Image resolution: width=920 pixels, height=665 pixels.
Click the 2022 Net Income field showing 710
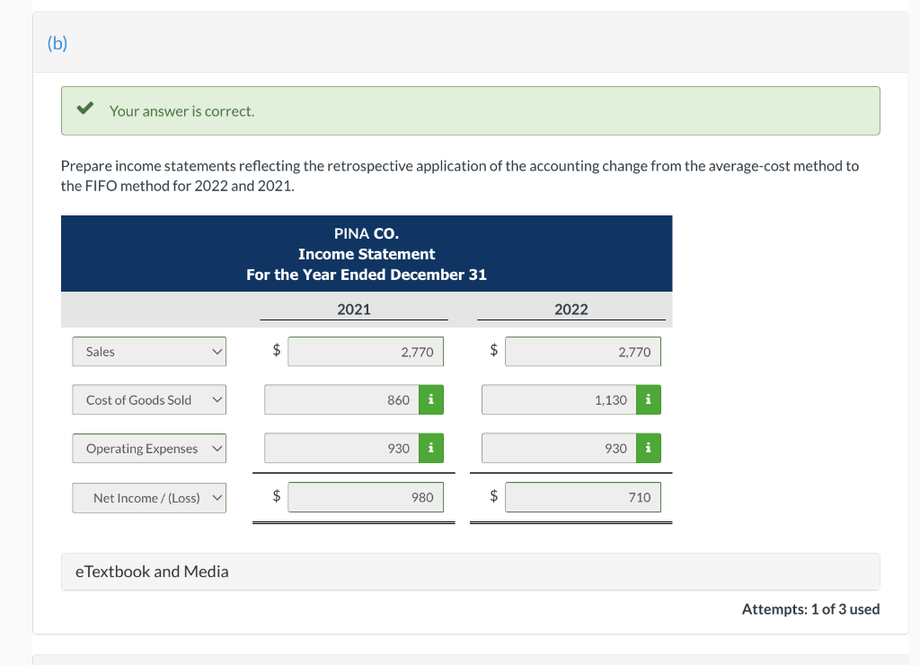[582, 496]
